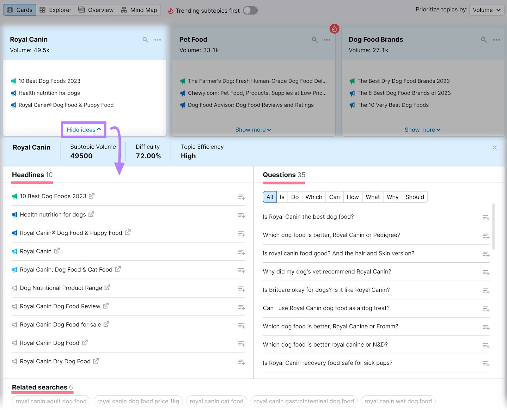
Task: Add "Is Royal Canin the best dog food?" to list
Action: coord(486,217)
